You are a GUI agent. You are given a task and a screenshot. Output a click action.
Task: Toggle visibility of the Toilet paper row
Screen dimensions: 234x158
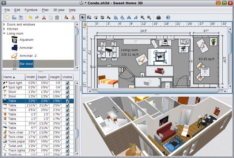67,141
